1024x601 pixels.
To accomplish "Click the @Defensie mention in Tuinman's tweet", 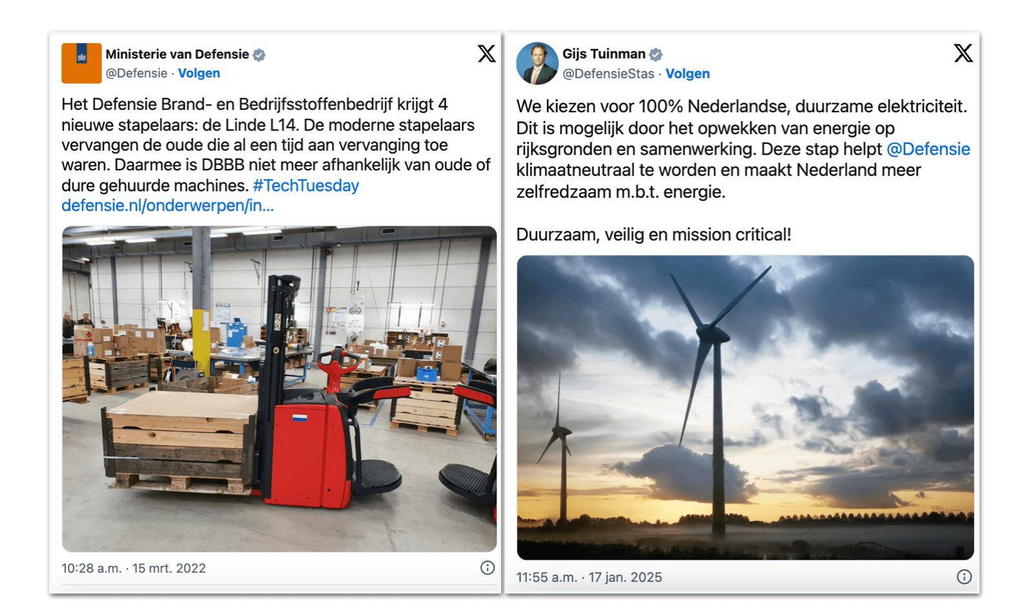I will [x=928, y=149].
